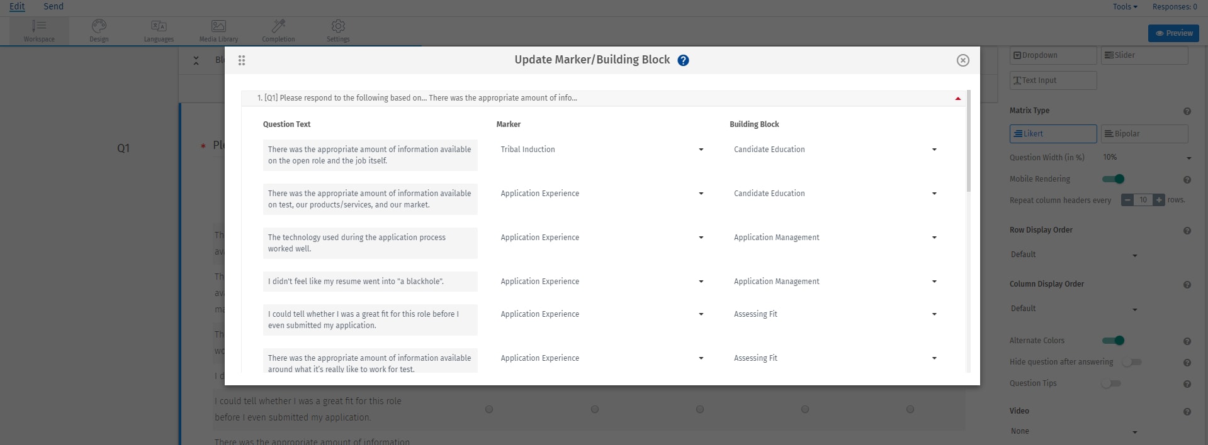Open the Languages icon

(159, 26)
